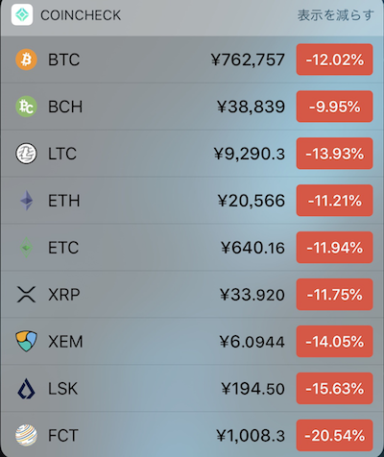Open the XEM price ¥6.0944

pos(252,342)
